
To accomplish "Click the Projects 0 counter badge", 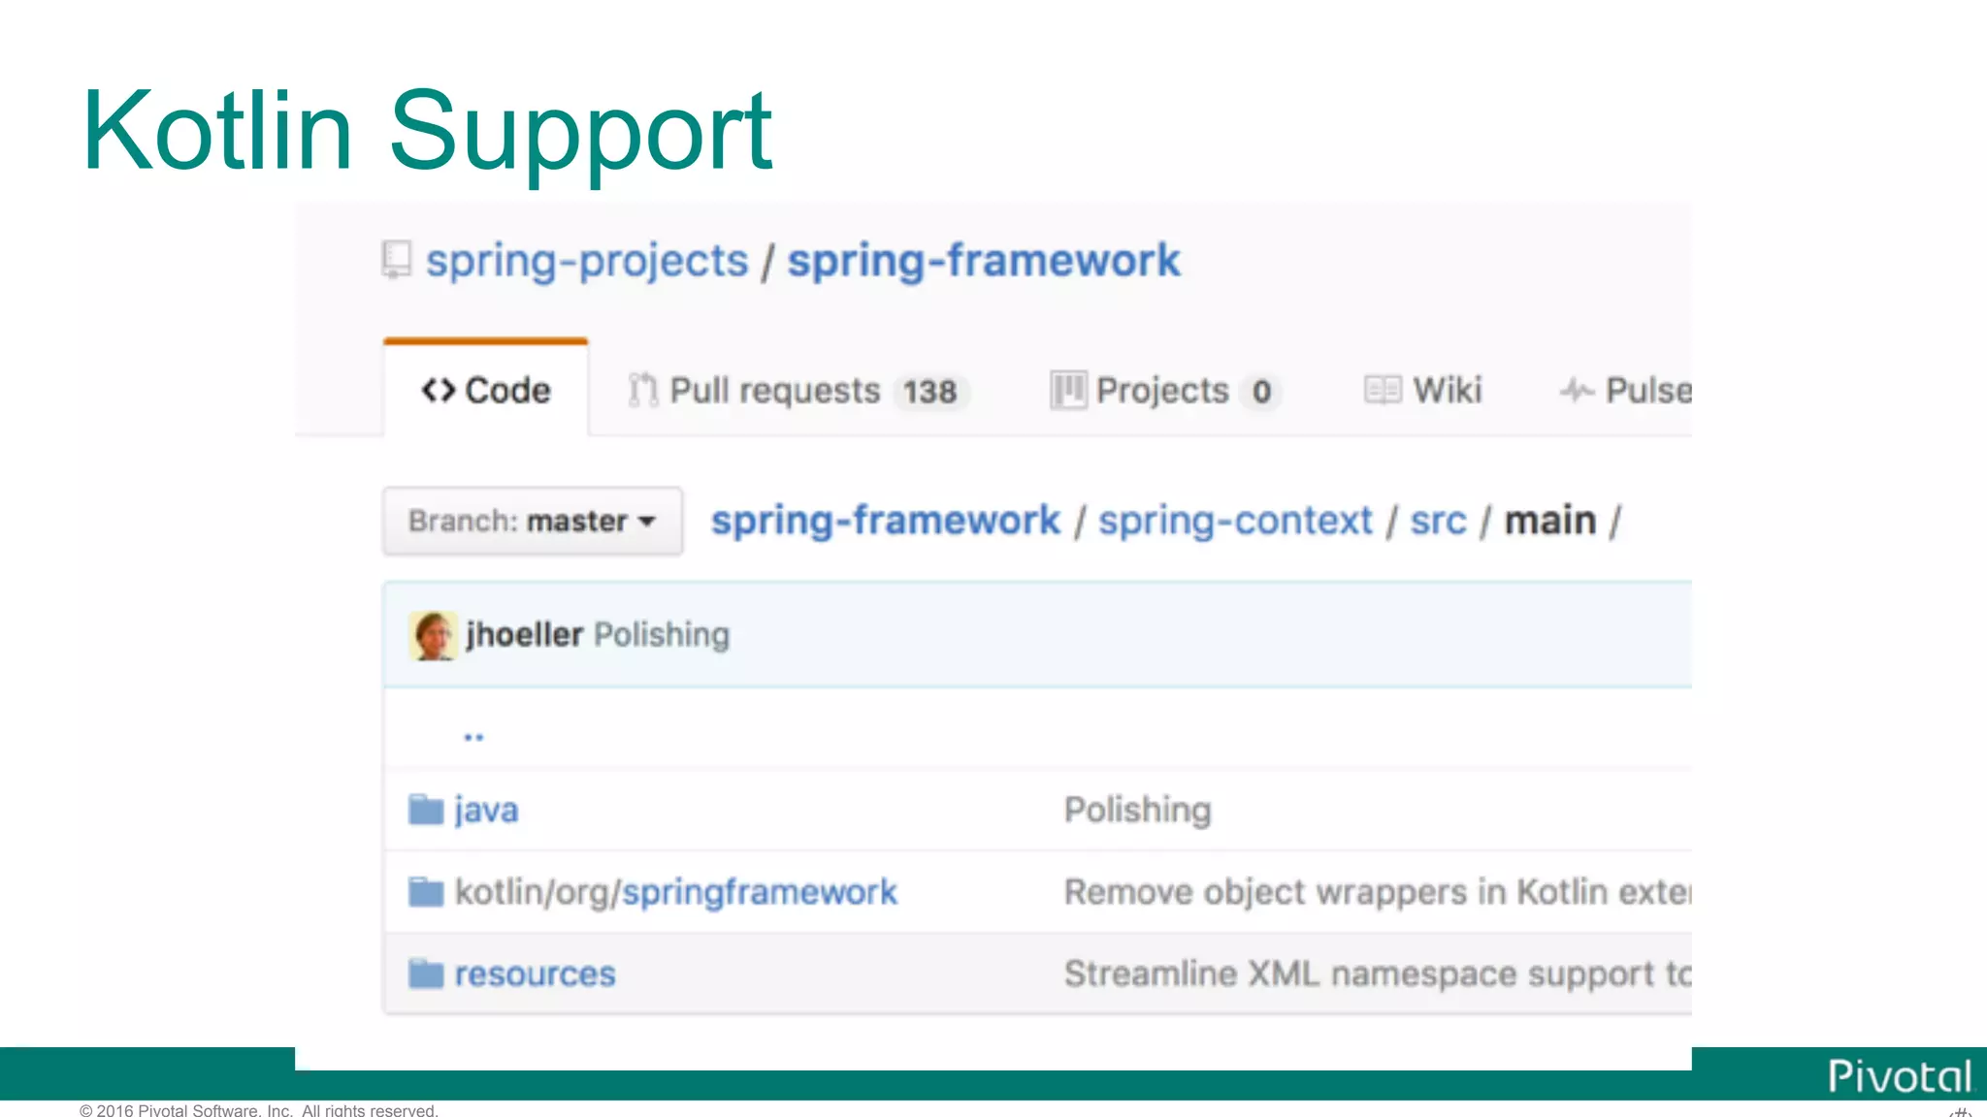I will 1261,392.
